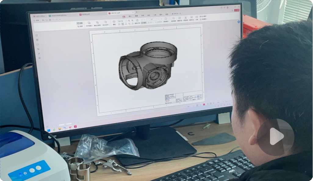Click the Print icon in quick access bar
The image size is (313, 181).
50,20
